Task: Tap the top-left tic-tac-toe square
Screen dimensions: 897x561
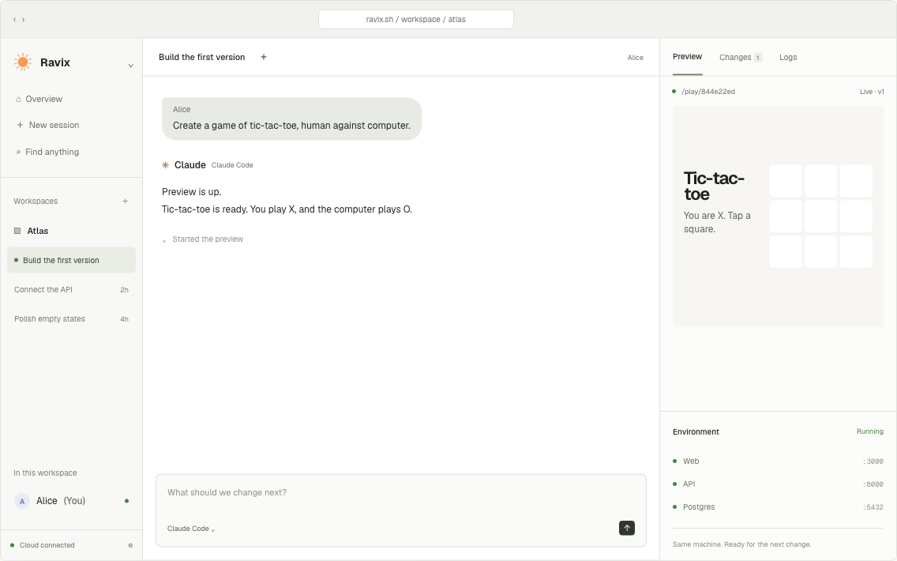Action: click(x=786, y=181)
